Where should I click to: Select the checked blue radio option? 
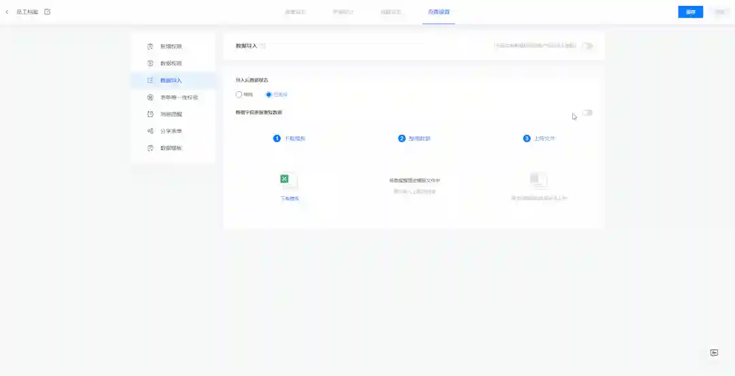pos(269,95)
